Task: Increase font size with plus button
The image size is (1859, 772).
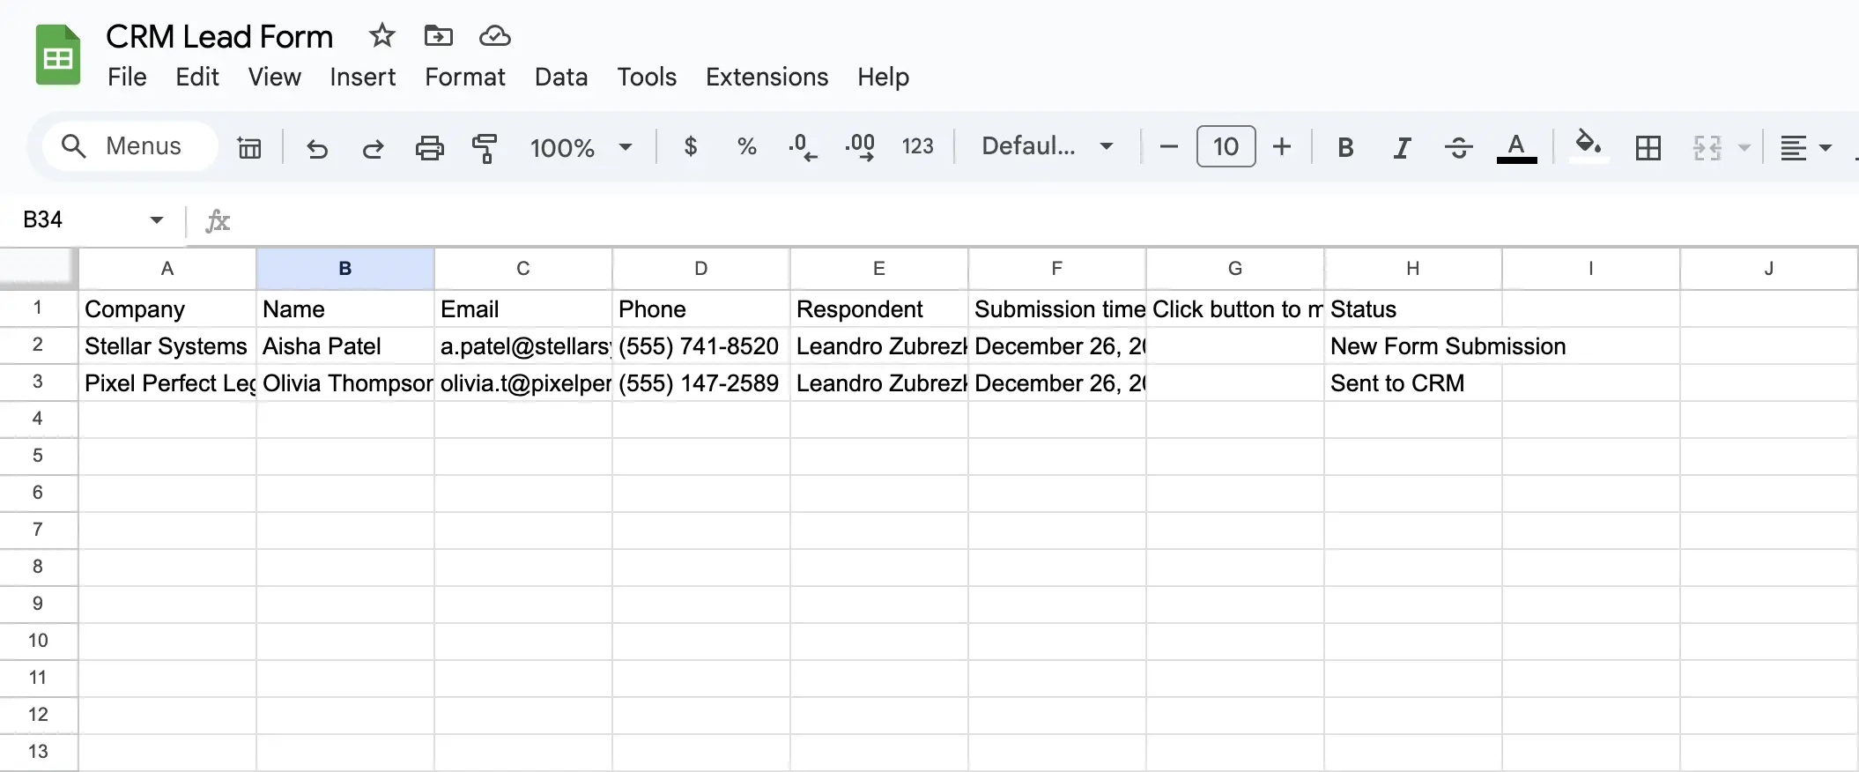Action: 1282,146
